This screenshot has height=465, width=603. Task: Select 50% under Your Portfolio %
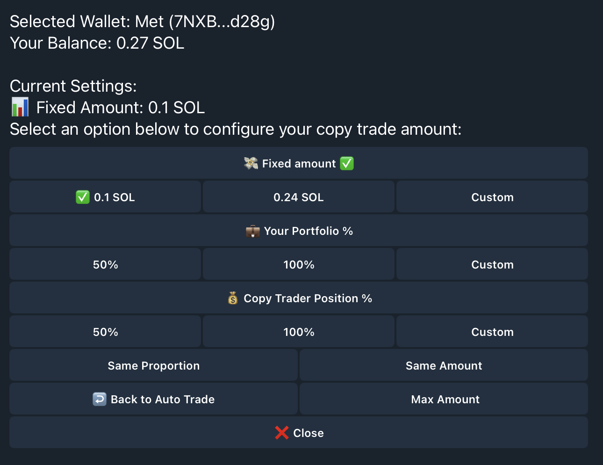click(105, 264)
